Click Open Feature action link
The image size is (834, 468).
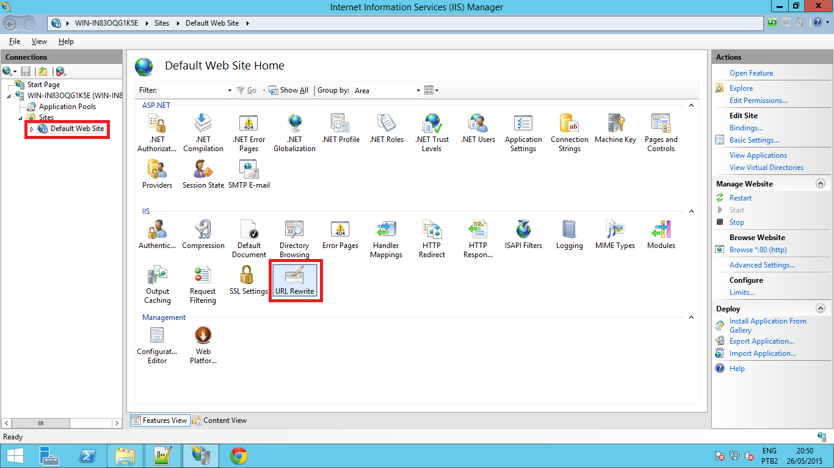(751, 73)
